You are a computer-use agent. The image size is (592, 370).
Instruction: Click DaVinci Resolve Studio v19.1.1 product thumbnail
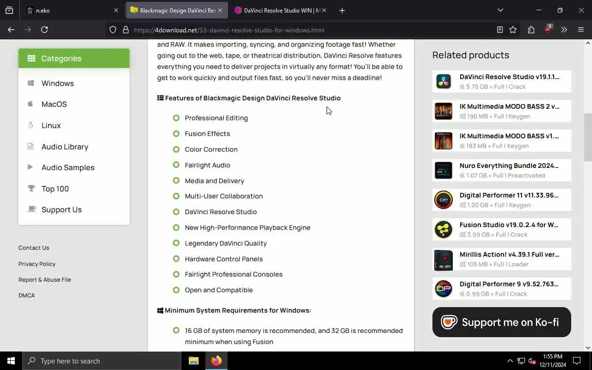click(x=444, y=81)
